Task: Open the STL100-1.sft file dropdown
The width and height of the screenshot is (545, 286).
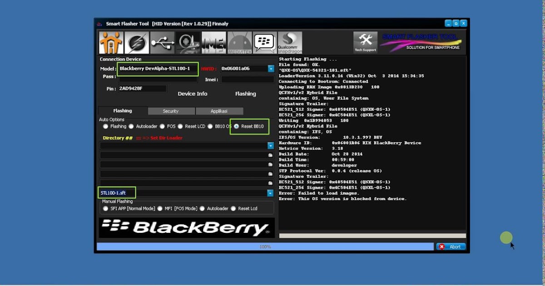Action: 270,193
